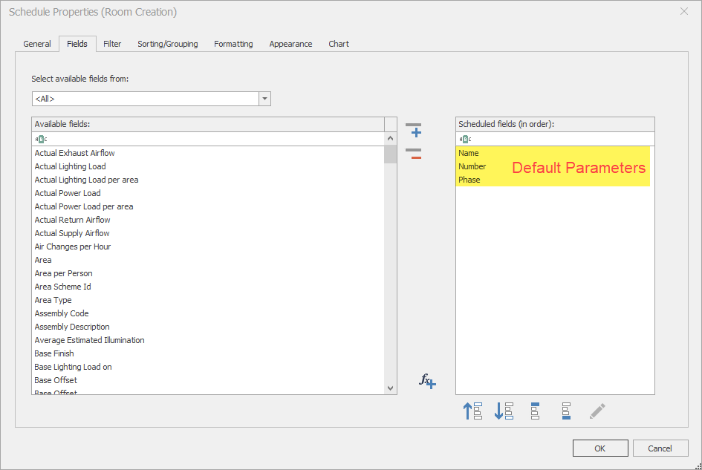Close the Schedule Properties dialog

(x=684, y=12)
